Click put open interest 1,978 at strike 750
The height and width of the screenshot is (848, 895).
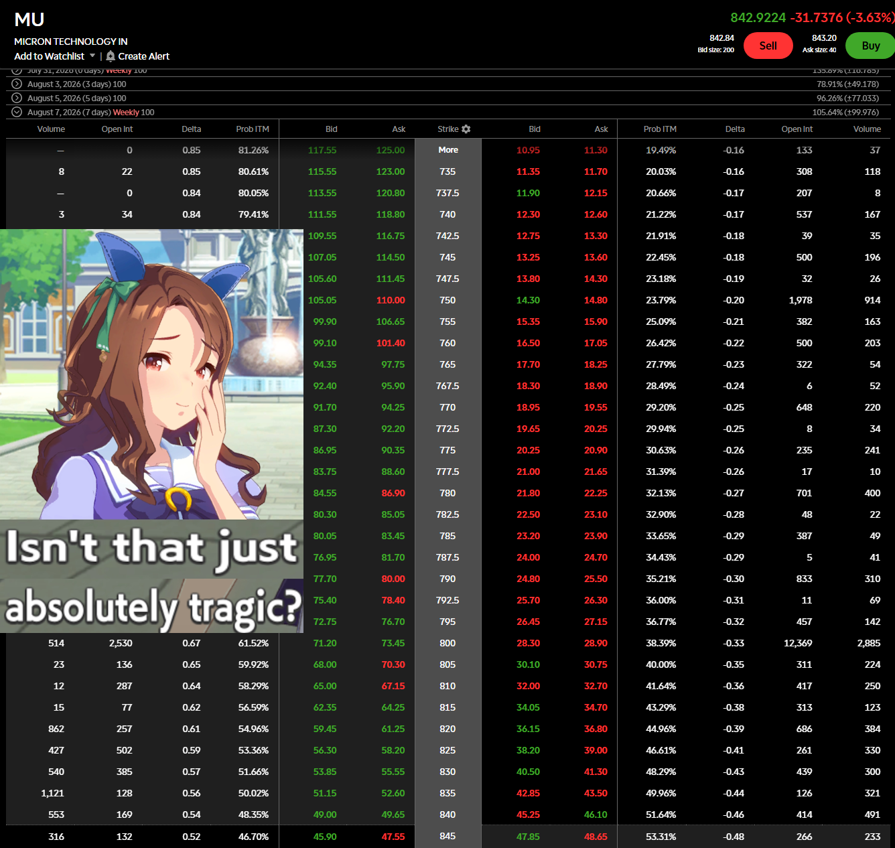pos(801,300)
